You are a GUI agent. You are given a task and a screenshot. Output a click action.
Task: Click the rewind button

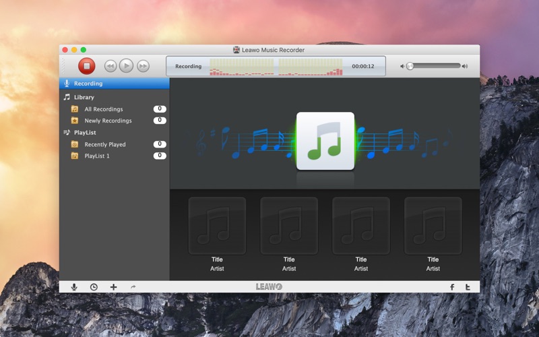pos(110,66)
